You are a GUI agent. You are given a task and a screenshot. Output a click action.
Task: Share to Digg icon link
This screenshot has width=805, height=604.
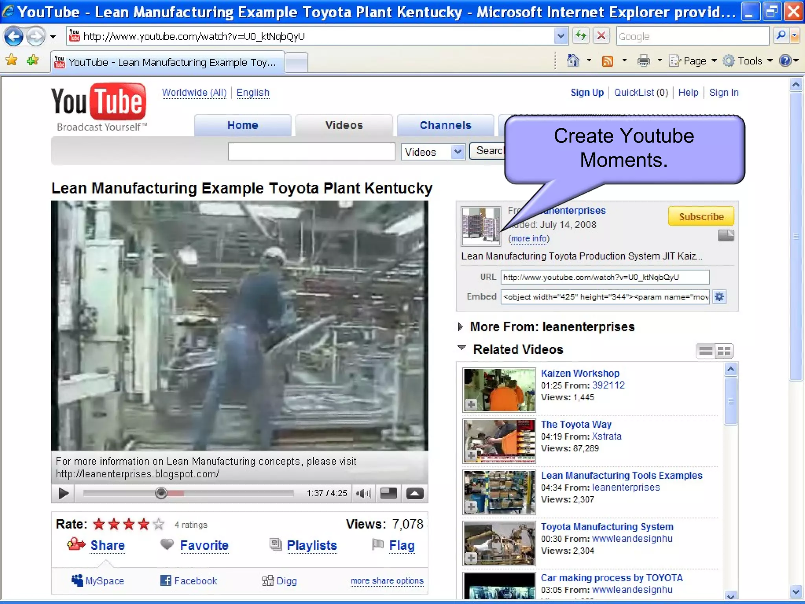[279, 581]
